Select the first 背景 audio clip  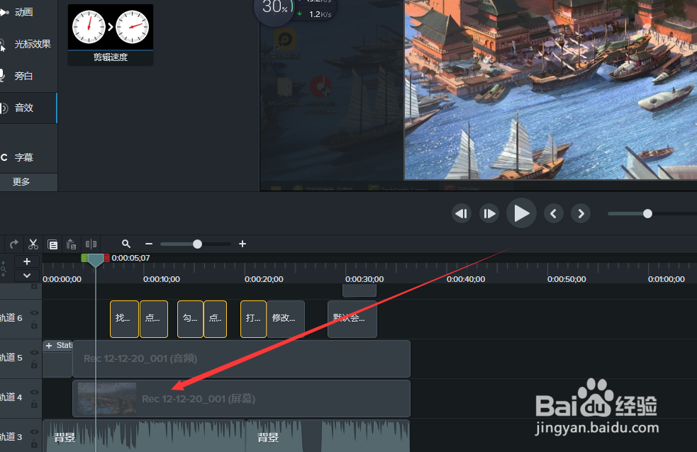click(144, 436)
